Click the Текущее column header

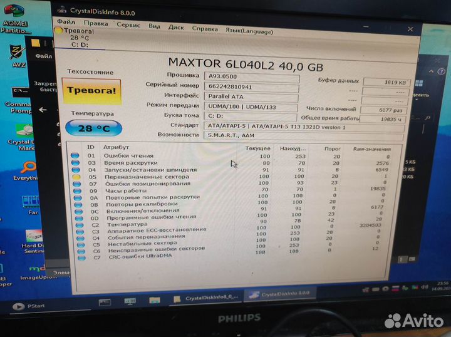click(x=257, y=148)
